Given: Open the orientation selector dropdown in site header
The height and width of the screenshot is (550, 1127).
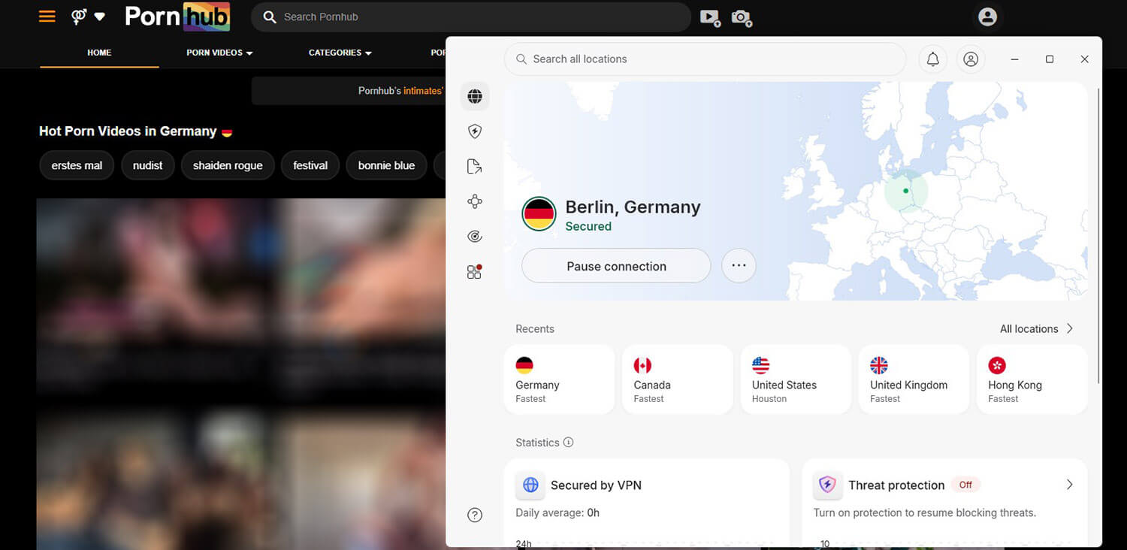Looking at the screenshot, I should click(88, 17).
